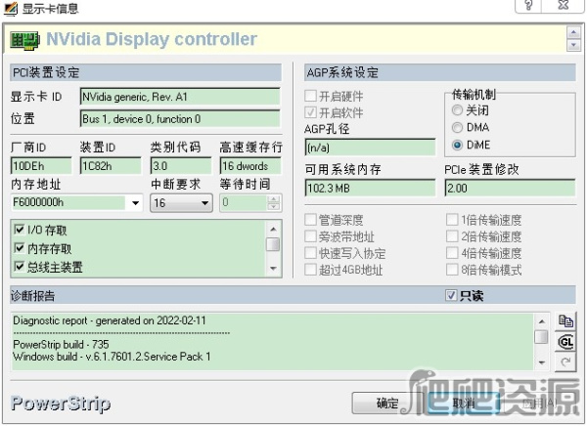Click 'Windows build - v.6.1.7601.2.Service Pack 1' line
The height and width of the screenshot is (426, 587).
pyautogui.click(x=112, y=357)
